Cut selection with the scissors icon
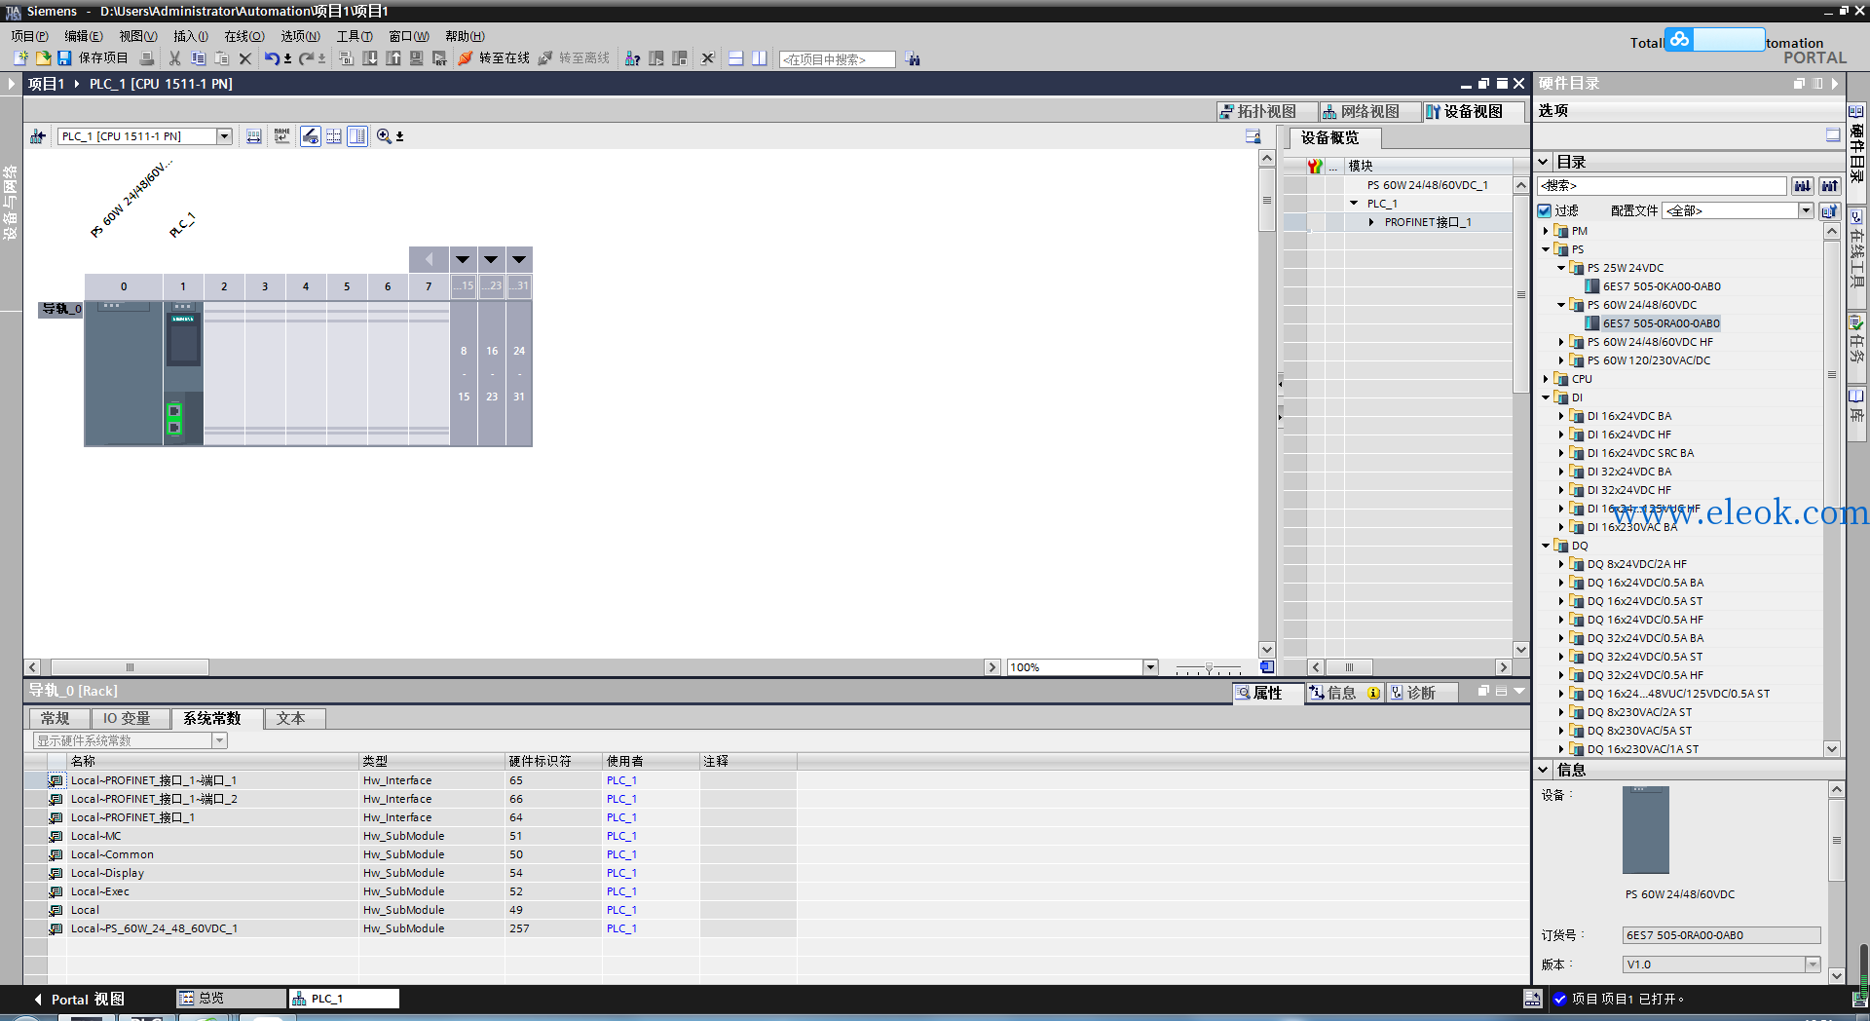The height and width of the screenshot is (1021, 1870). 175,58
